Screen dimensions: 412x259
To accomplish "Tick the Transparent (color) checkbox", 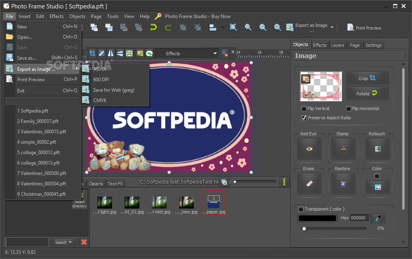I will (301, 209).
